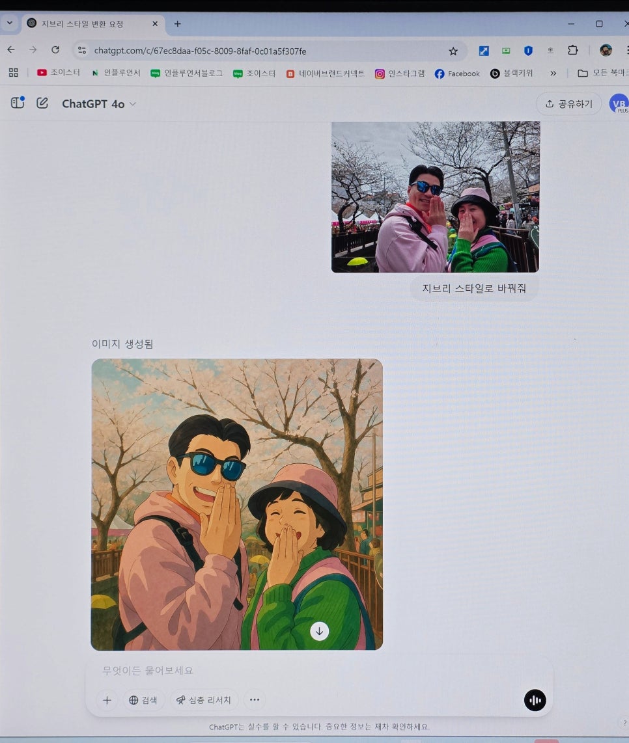
Task: Open the Bitwarden shield extension icon
Action: click(x=528, y=51)
